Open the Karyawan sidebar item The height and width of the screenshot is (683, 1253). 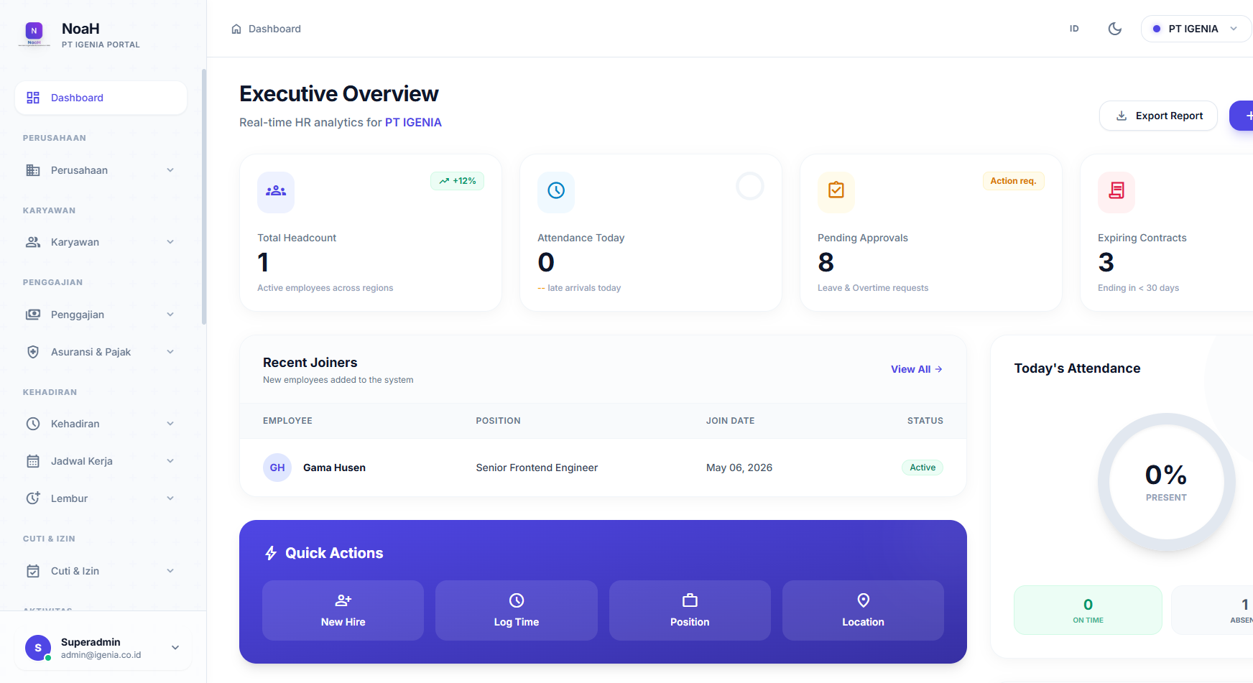point(101,242)
